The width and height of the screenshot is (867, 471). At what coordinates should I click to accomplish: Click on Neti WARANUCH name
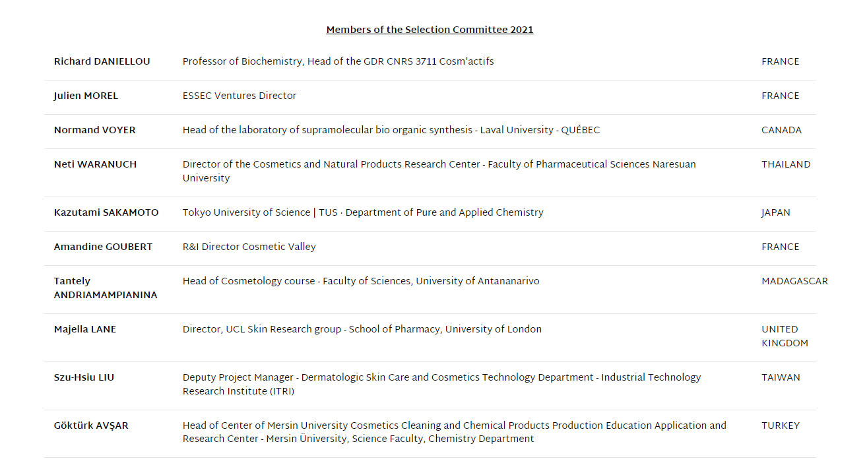click(x=95, y=164)
